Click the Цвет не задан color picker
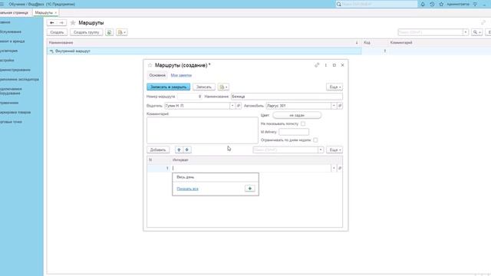Image resolution: width=491 pixels, height=276 pixels. pyautogui.click(x=297, y=115)
